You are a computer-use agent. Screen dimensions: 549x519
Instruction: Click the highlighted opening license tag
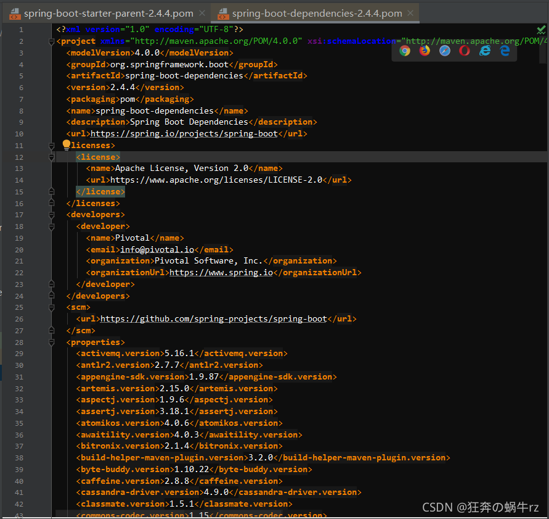tap(98, 157)
